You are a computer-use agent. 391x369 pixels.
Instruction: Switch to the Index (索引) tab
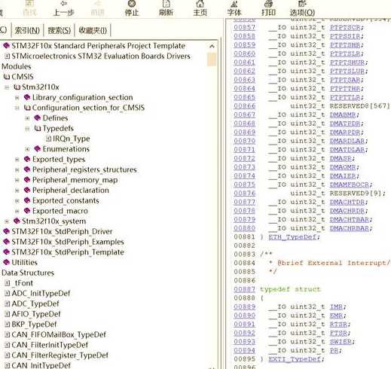(x=27, y=30)
